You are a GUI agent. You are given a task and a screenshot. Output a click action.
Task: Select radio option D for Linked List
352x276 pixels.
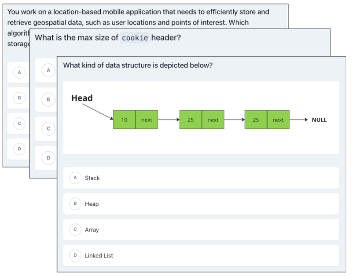[x=75, y=255]
